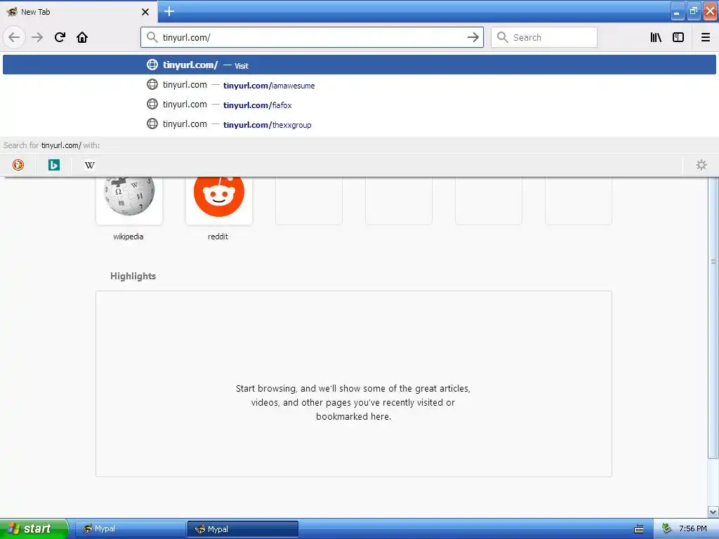The height and width of the screenshot is (539, 719).
Task: Open search settings gear icon
Action: click(701, 165)
